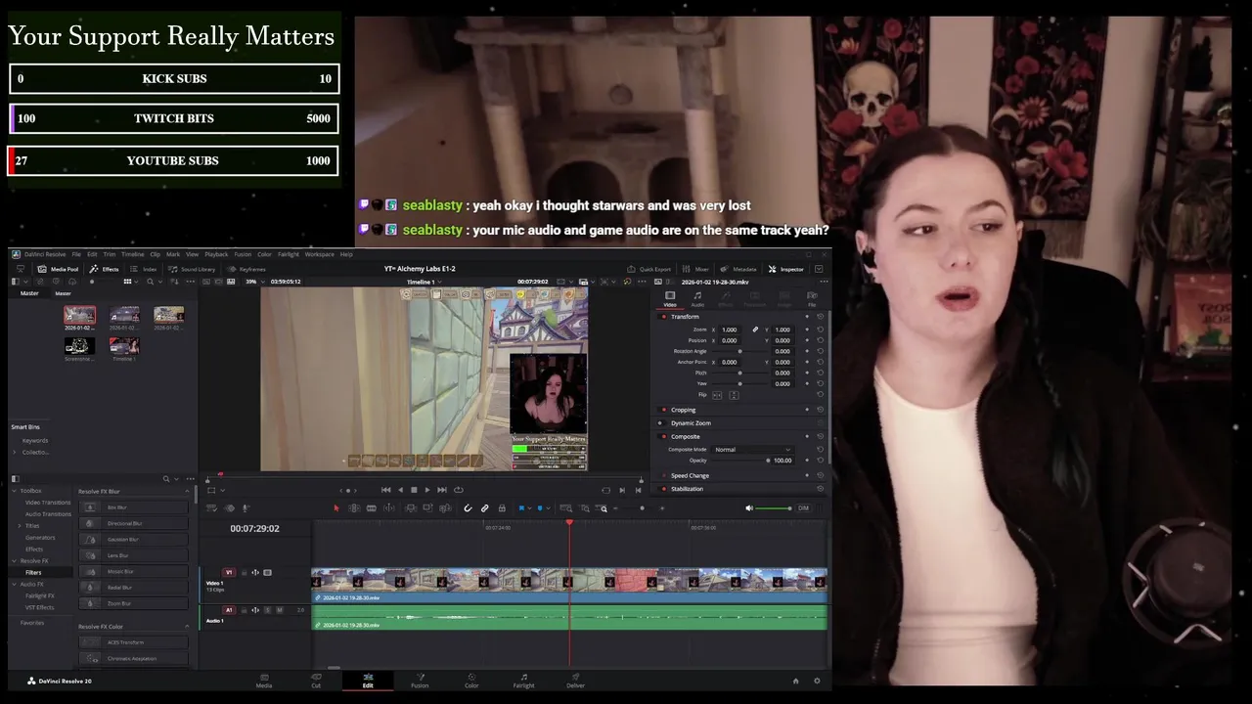Switch to the Audio tab in Inspector
This screenshot has width=1252, height=704.
(697, 298)
